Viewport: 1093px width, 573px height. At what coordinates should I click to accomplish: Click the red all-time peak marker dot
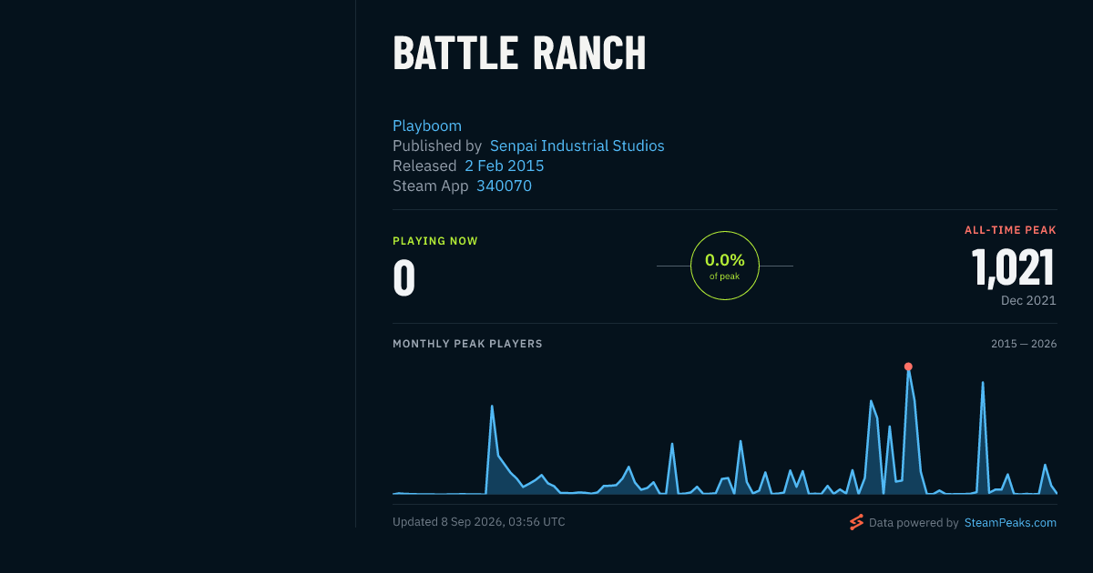pos(908,367)
